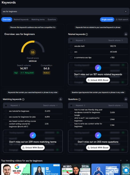Screen dimensions: 130x175
Task: Click 'Discover this keyword's audience size' hint
Action: coord(33,27)
